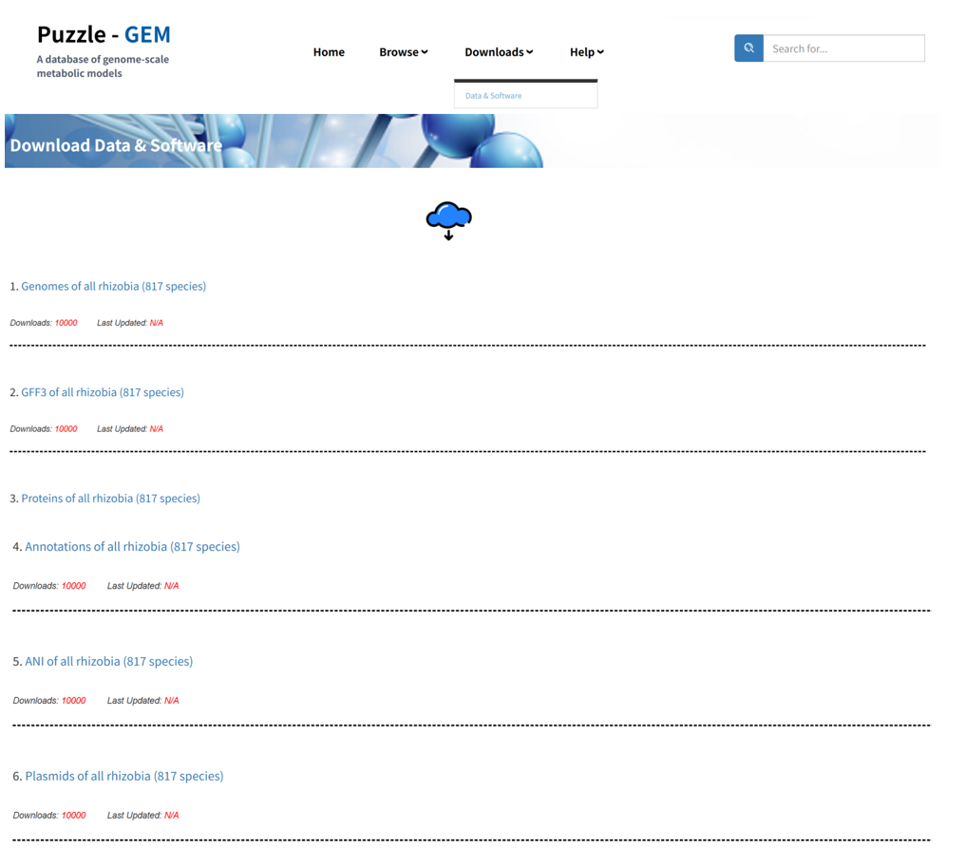Expand the Browse dropdown menu
965x848 pixels.
[403, 52]
